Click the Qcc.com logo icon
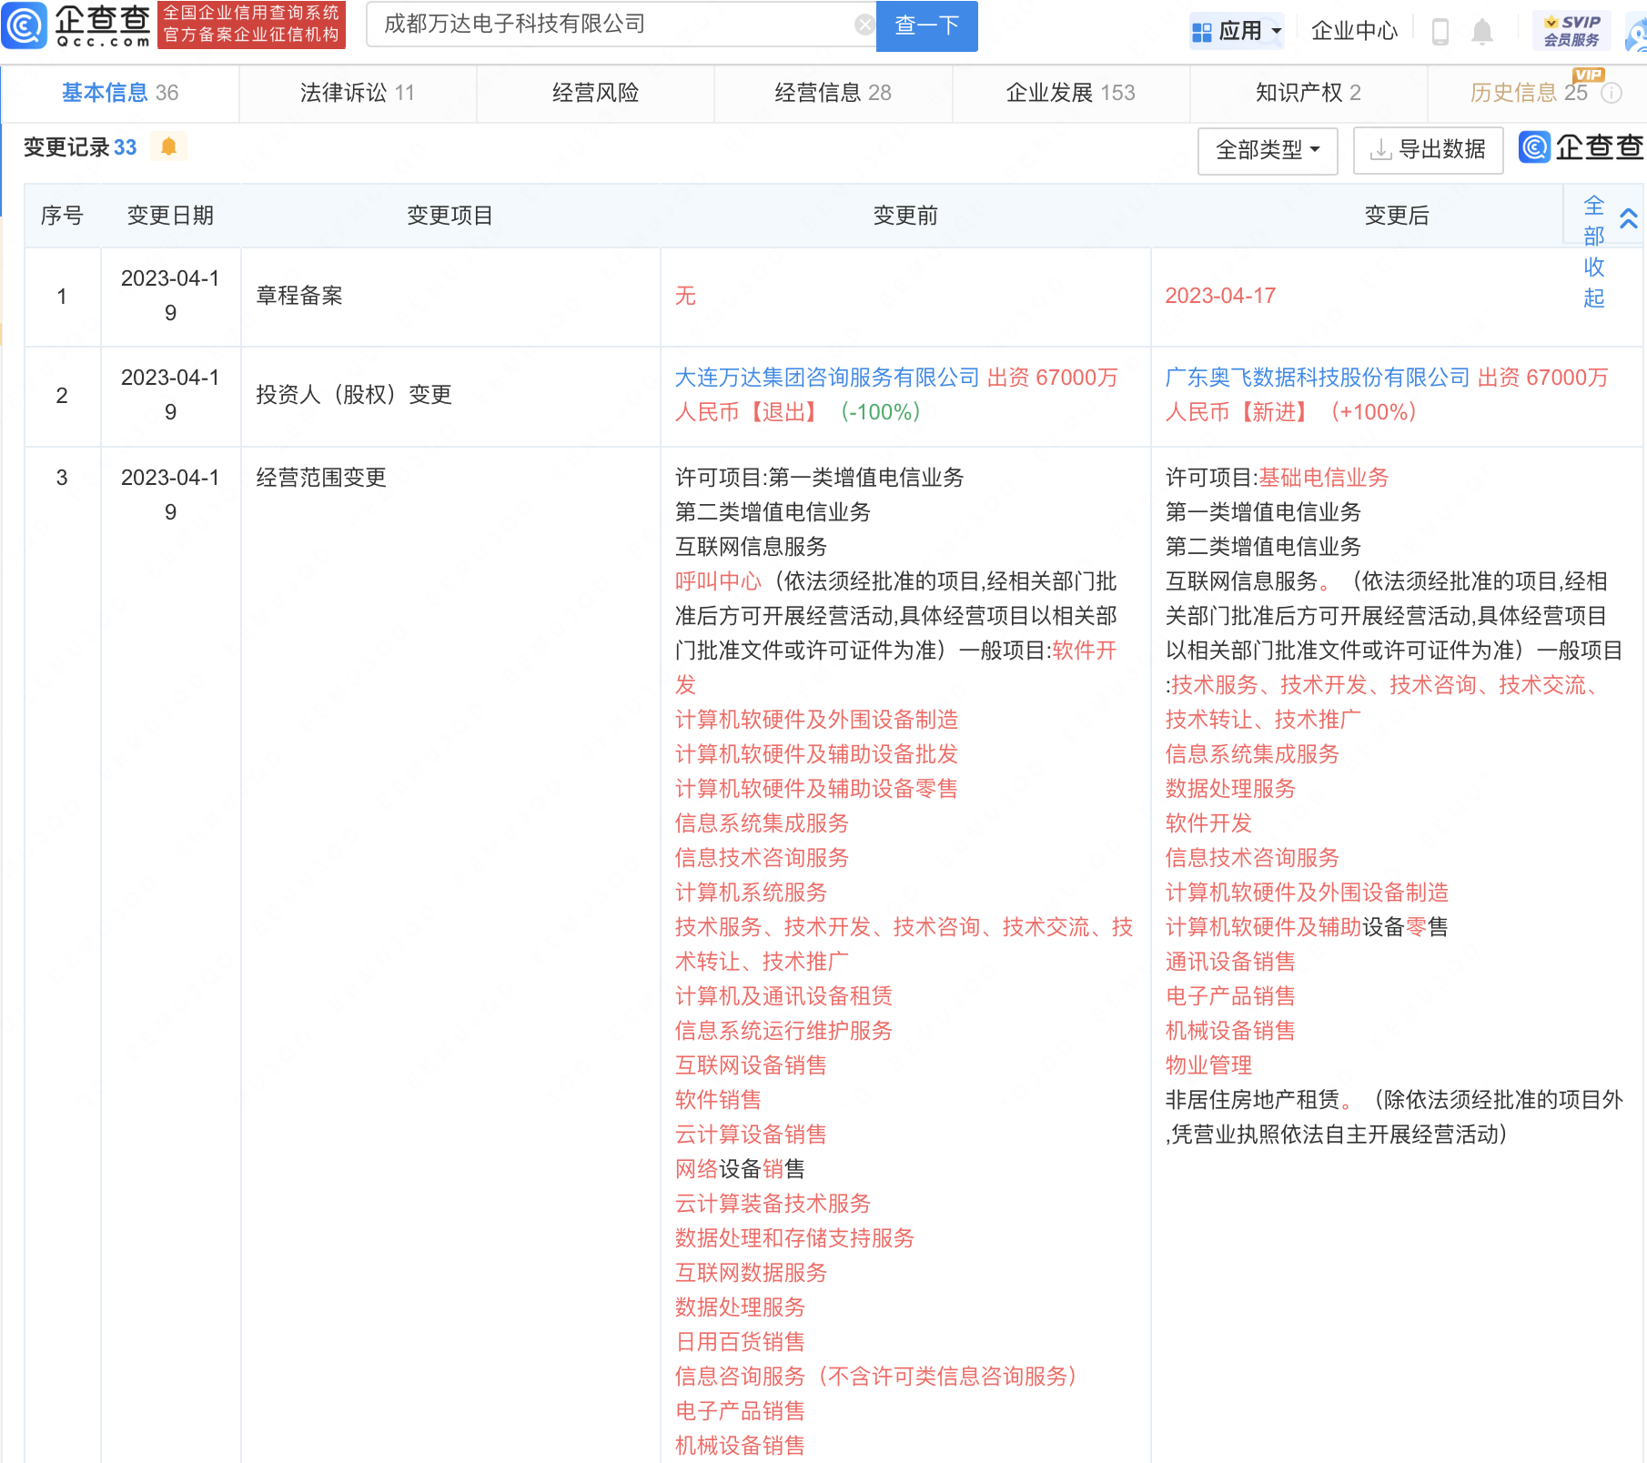Screen dimensions: 1647x1463 (24, 25)
